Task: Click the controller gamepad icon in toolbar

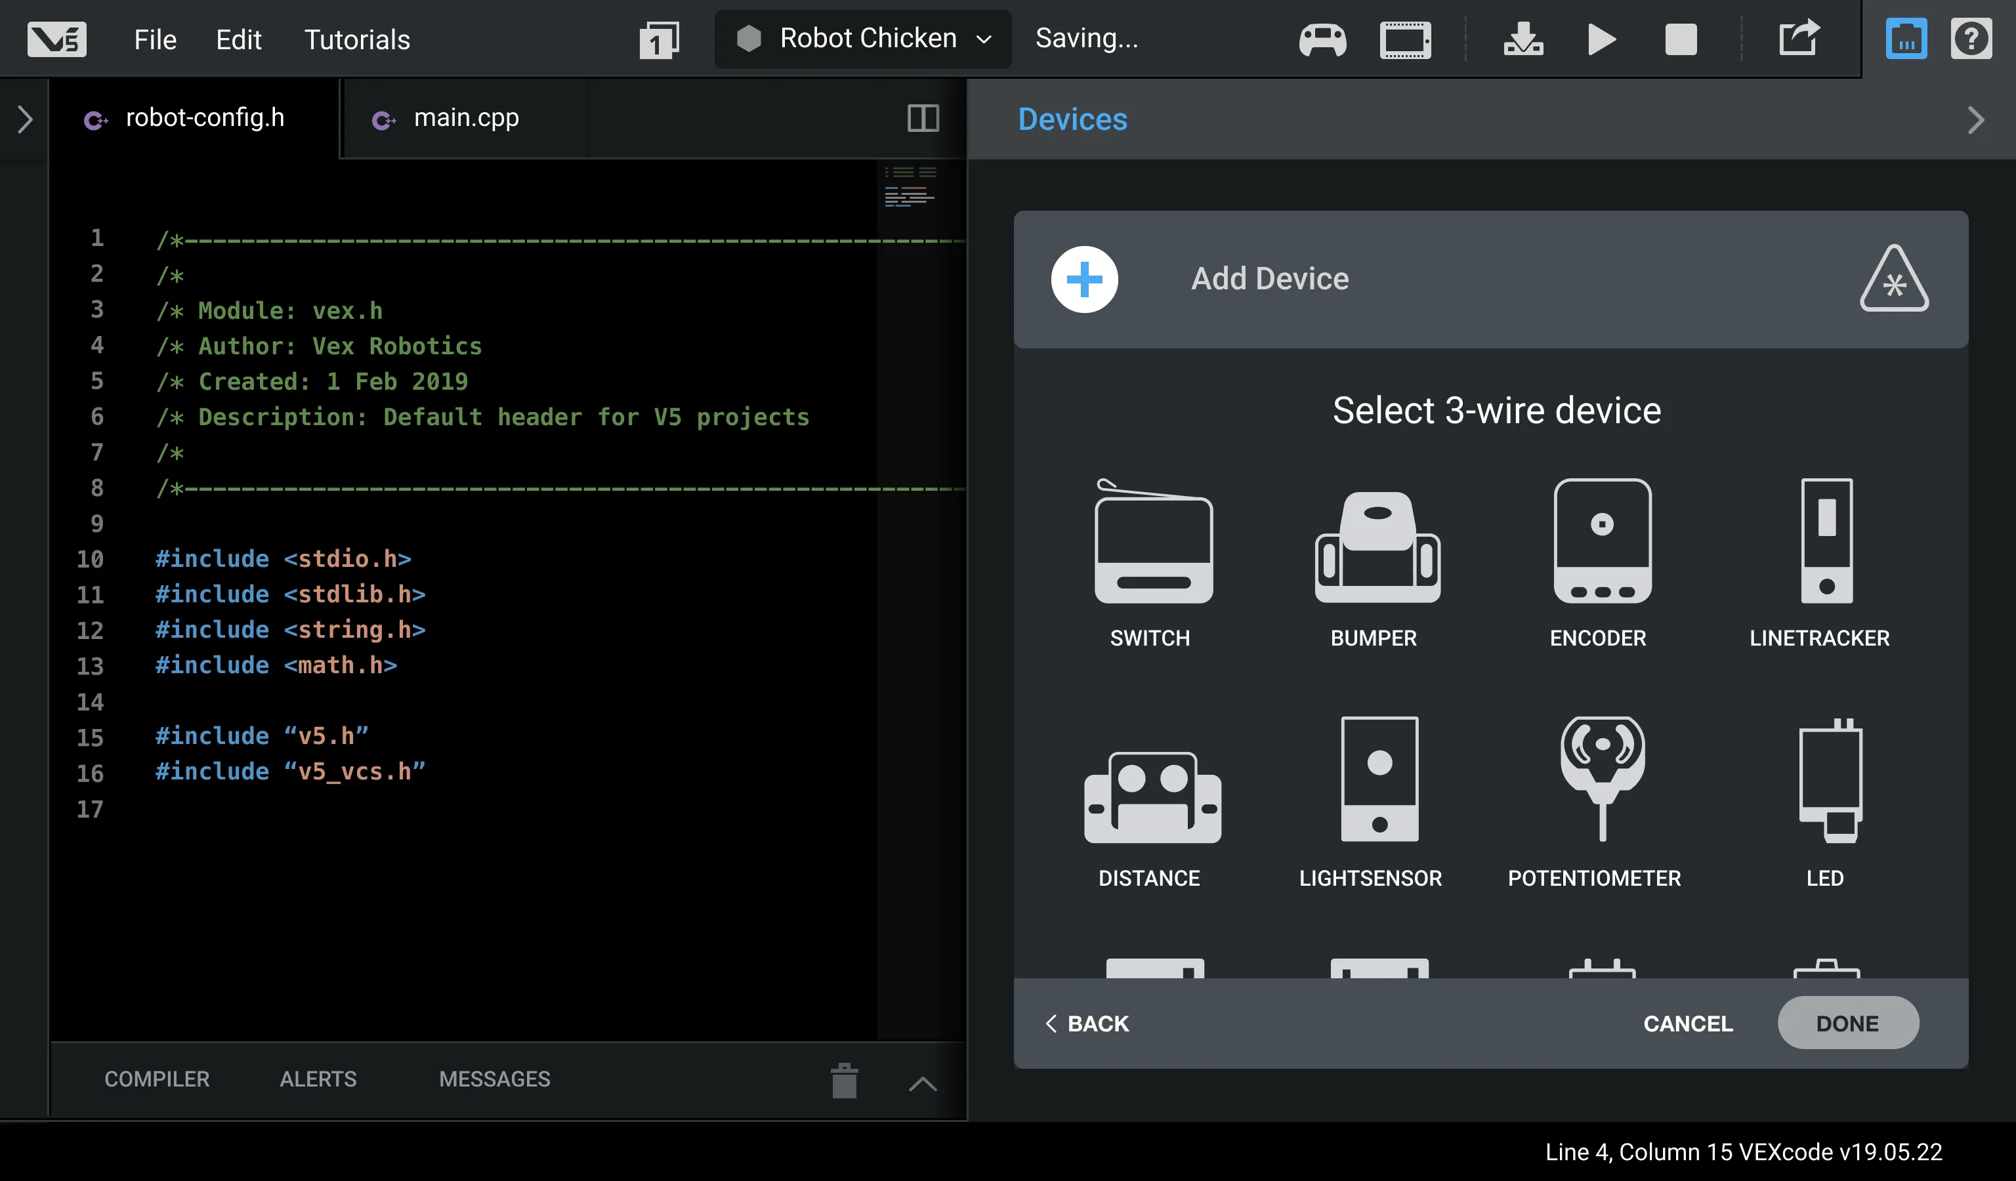Action: (1322, 39)
